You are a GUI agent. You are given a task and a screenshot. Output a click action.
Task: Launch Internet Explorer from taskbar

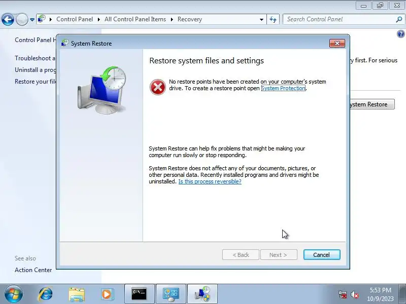45,294
